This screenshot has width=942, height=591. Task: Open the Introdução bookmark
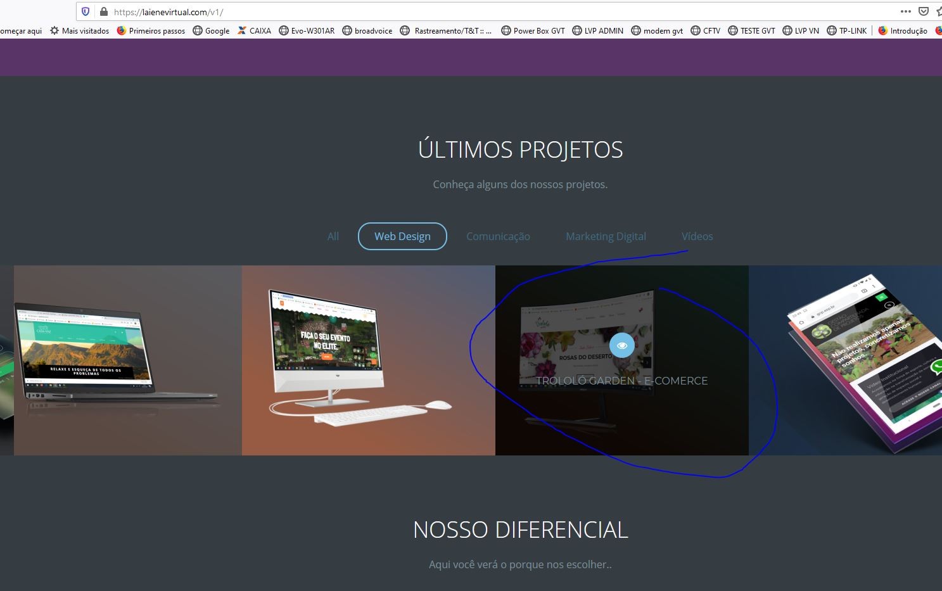pyautogui.click(x=903, y=30)
